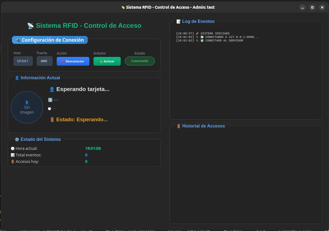
Task: Click the Historial de Accesos panel title
Action: 204,126
